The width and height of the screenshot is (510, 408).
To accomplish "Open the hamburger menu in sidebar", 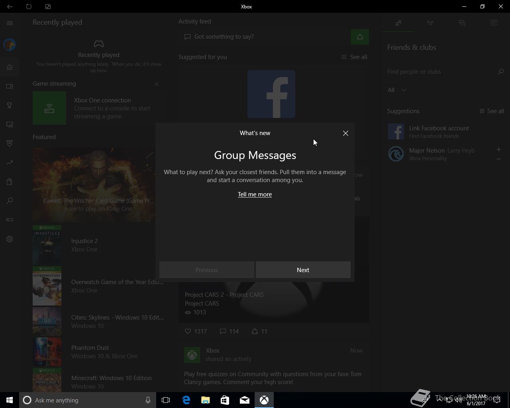I will point(10,23).
